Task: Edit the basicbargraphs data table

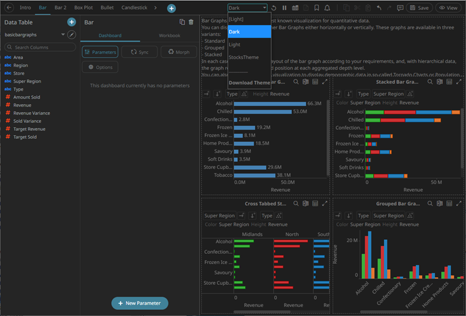Action: coord(72,35)
